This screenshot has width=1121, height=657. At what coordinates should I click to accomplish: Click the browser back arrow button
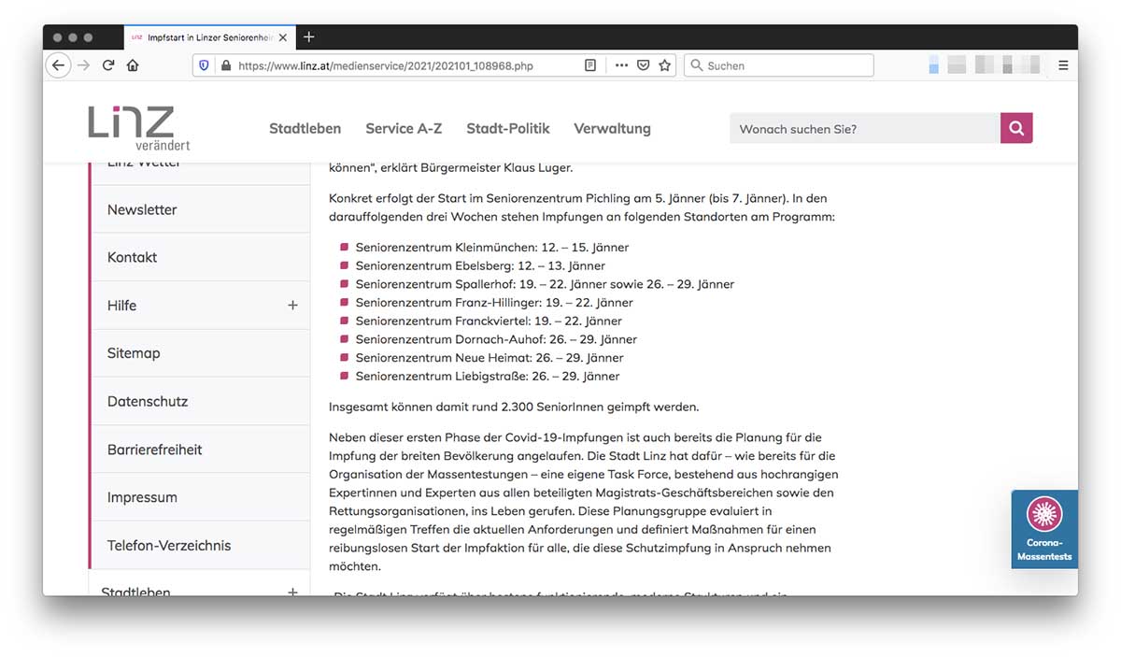click(59, 65)
